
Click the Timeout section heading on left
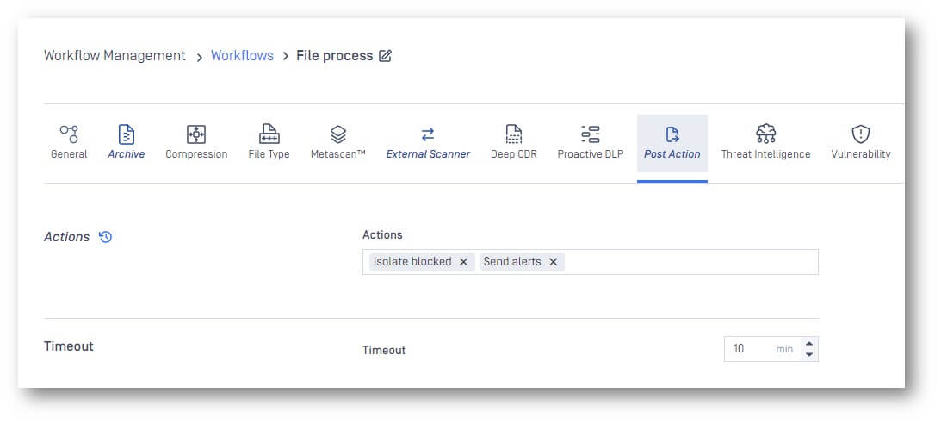coord(68,346)
